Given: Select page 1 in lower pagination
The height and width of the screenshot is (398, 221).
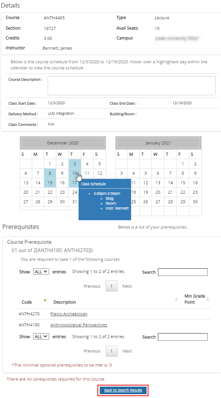Looking at the screenshot, I should (111, 351).
